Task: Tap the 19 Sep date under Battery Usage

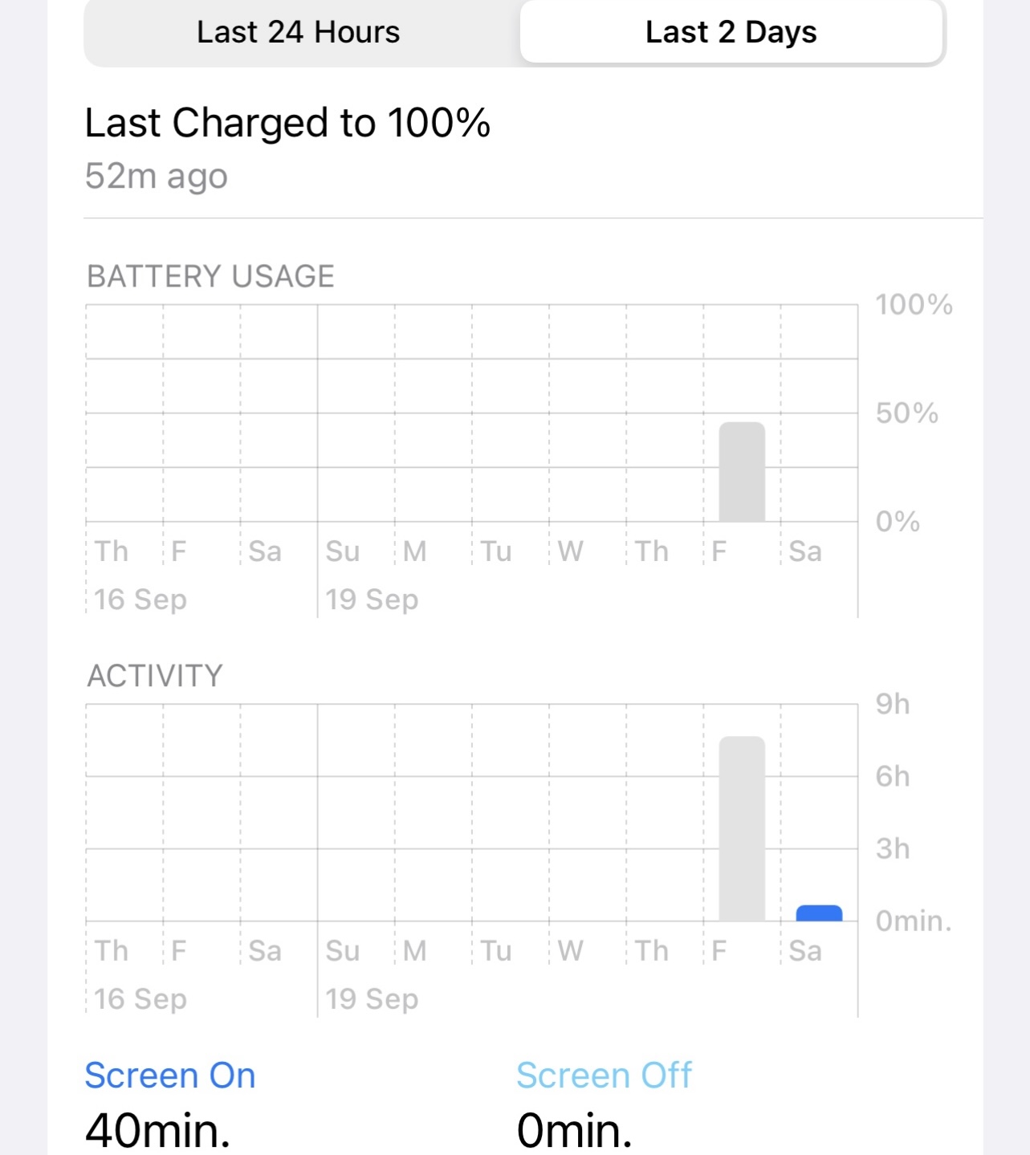Action: [x=372, y=600]
